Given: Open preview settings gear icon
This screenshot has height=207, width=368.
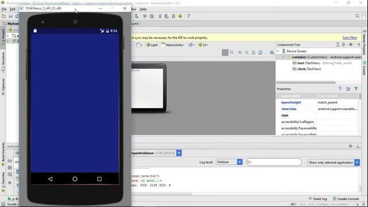Looking at the screenshot, I should point(272,52).
